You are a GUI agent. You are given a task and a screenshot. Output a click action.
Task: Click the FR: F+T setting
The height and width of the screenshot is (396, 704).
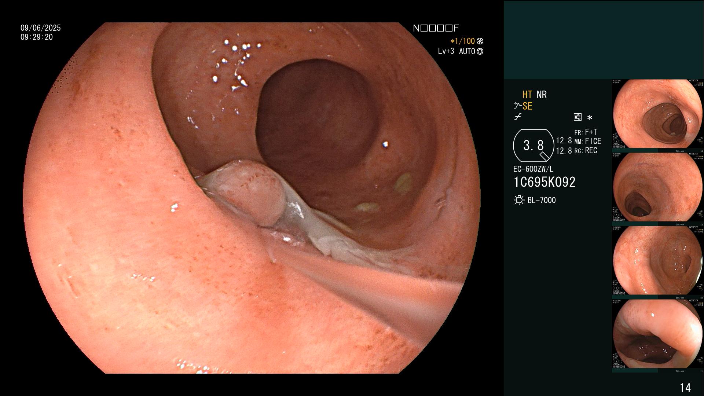point(586,132)
